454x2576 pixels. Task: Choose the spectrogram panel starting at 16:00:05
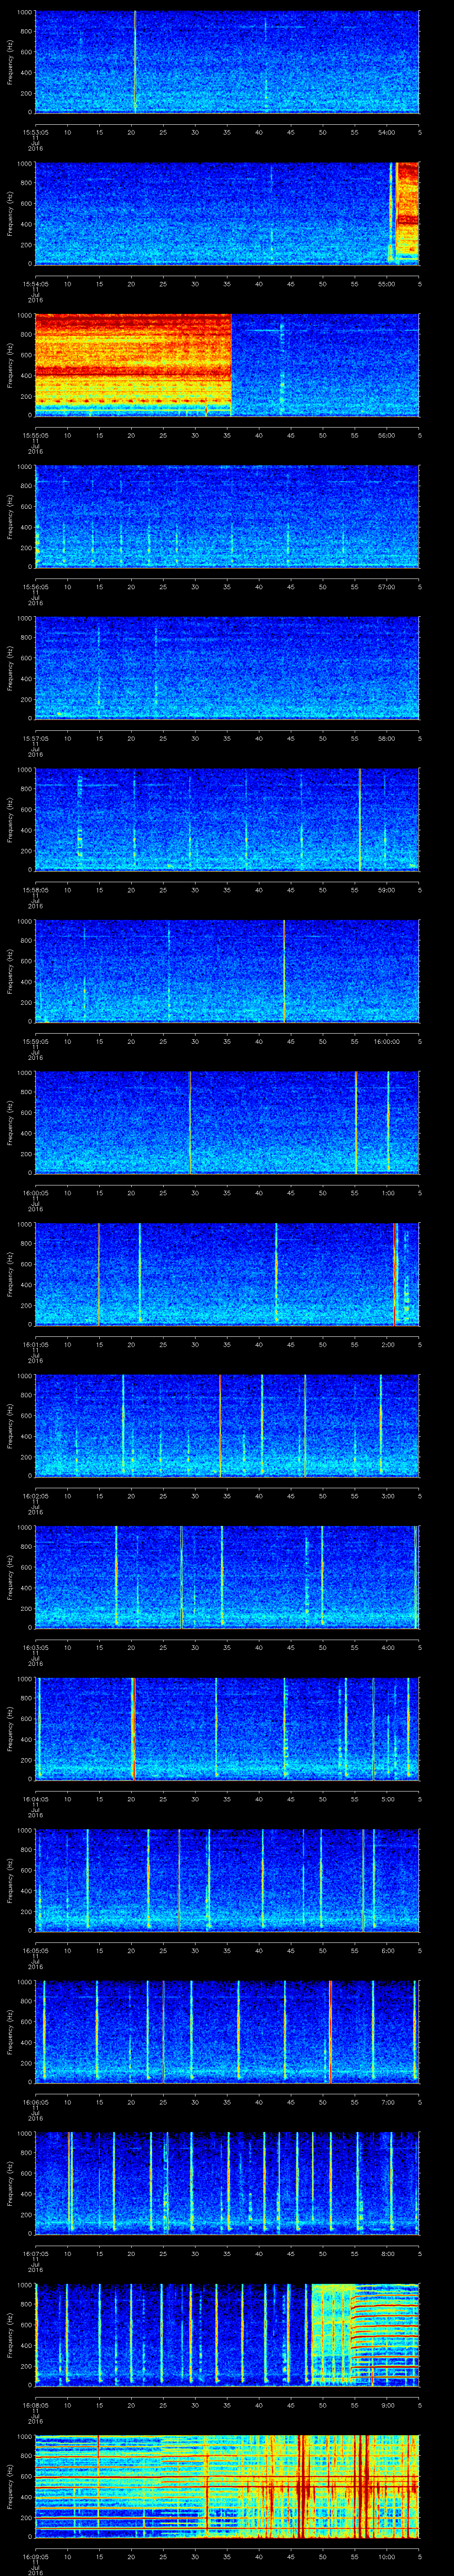pos(227,1122)
